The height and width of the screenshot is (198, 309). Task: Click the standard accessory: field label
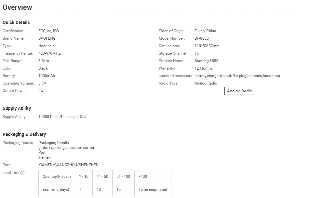(176, 76)
